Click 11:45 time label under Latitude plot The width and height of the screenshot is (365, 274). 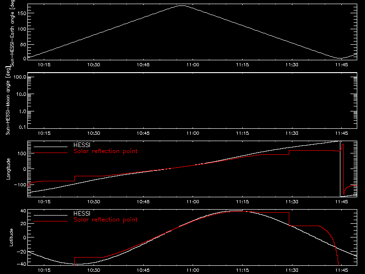click(341, 270)
